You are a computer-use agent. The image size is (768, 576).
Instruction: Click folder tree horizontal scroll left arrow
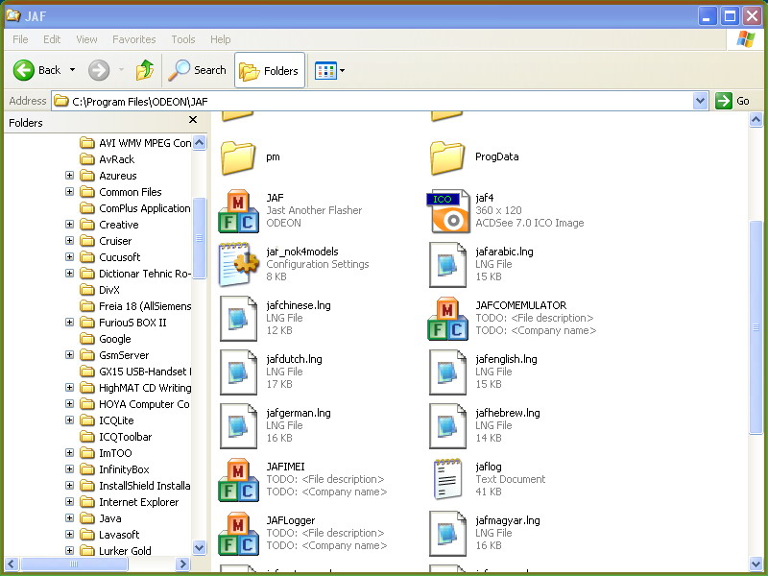(x=12, y=564)
